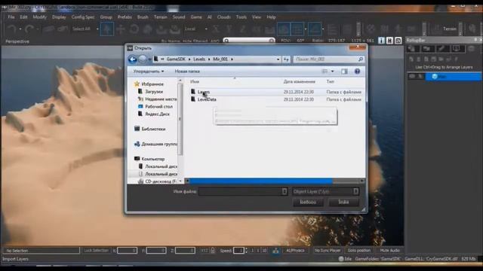Click the Отмена cancel button in the dialog
The width and height of the screenshot is (483, 271).
343,202
